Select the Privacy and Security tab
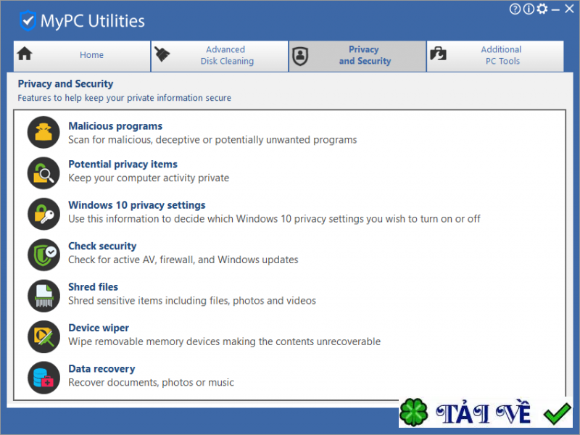 click(x=357, y=56)
